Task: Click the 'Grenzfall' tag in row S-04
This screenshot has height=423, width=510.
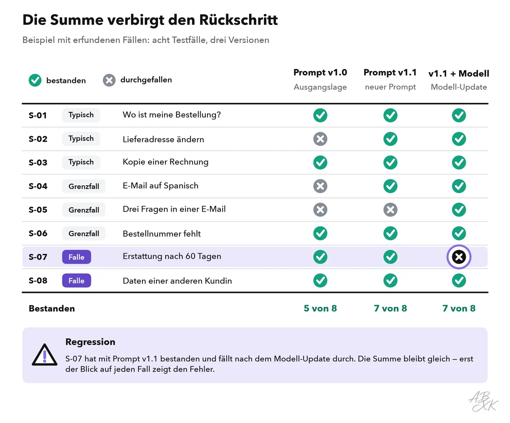Action: coord(84,186)
